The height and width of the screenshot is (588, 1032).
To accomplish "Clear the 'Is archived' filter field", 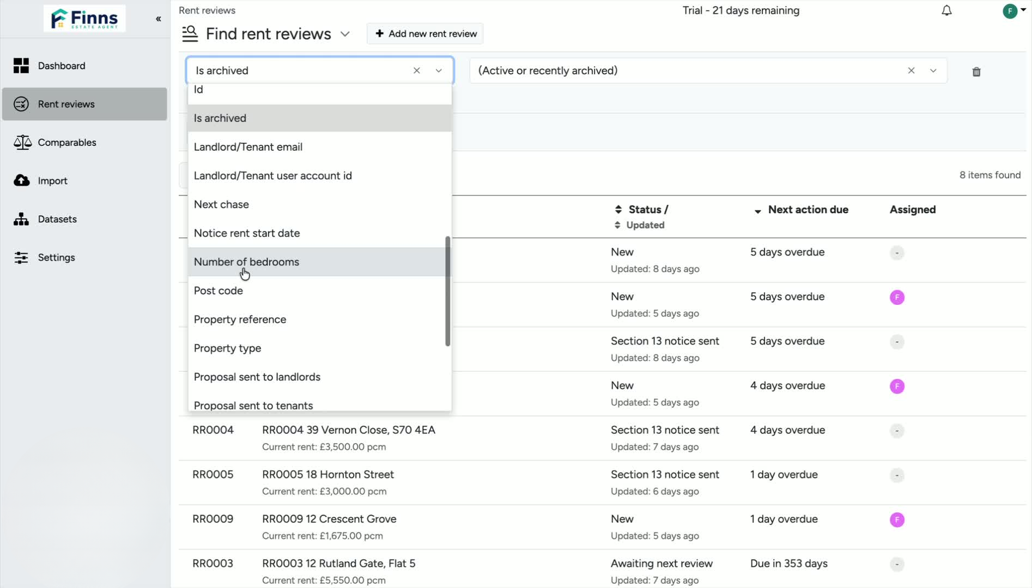I will 417,71.
